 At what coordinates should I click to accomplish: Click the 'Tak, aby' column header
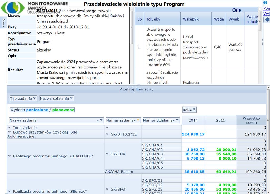click(x=162, y=19)
